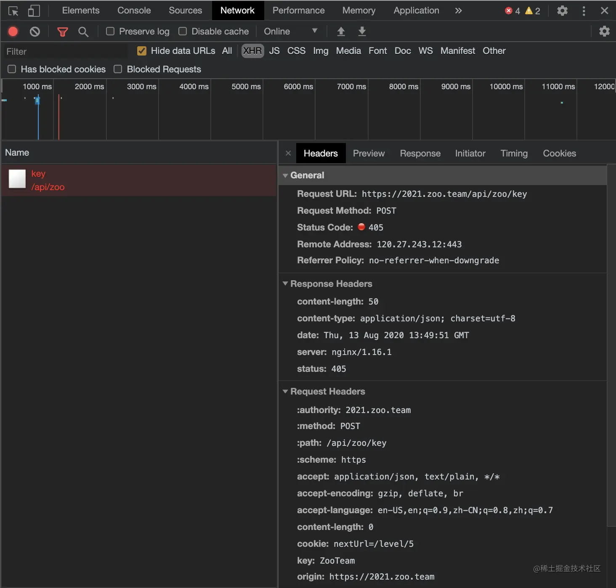View the Timing detail tab
Image resolution: width=616 pixels, height=588 pixels.
[514, 154]
